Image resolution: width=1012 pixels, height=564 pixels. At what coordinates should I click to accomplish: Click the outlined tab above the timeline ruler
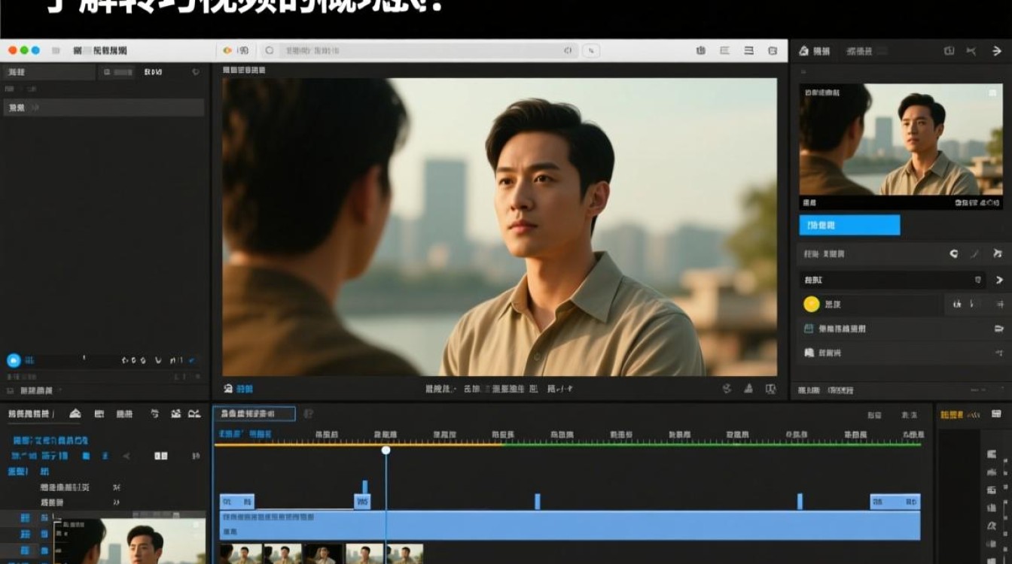pos(254,414)
